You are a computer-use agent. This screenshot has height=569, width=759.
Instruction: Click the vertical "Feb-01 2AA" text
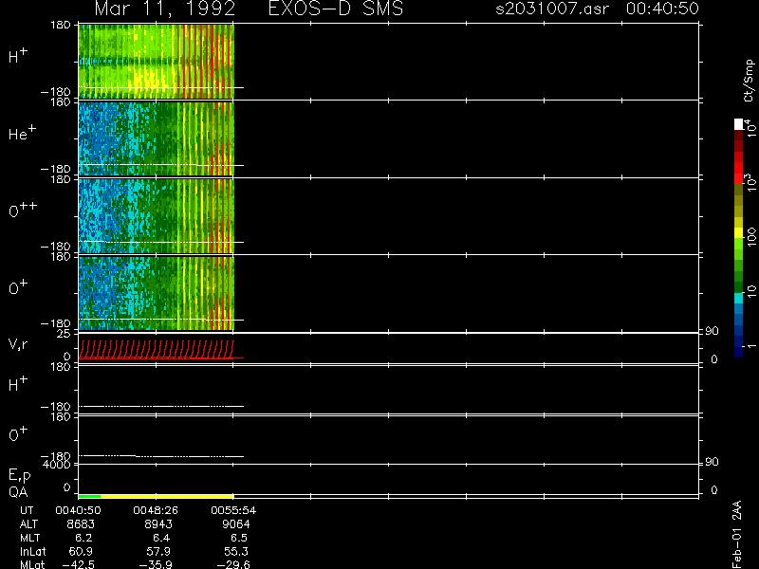click(x=737, y=534)
